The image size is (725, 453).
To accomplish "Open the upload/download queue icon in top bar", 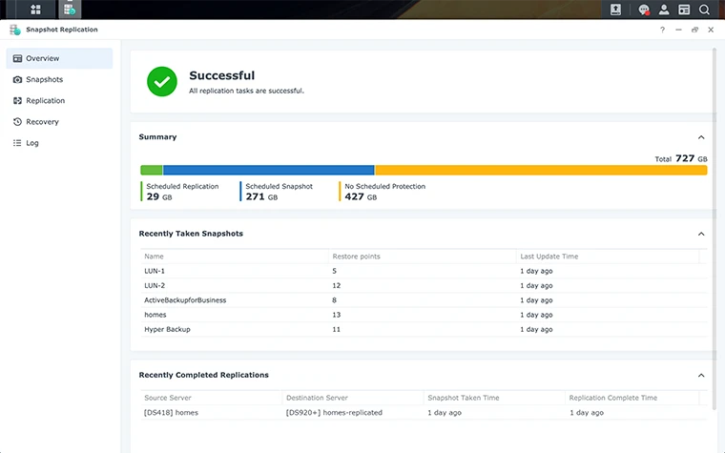I will [616, 10].
